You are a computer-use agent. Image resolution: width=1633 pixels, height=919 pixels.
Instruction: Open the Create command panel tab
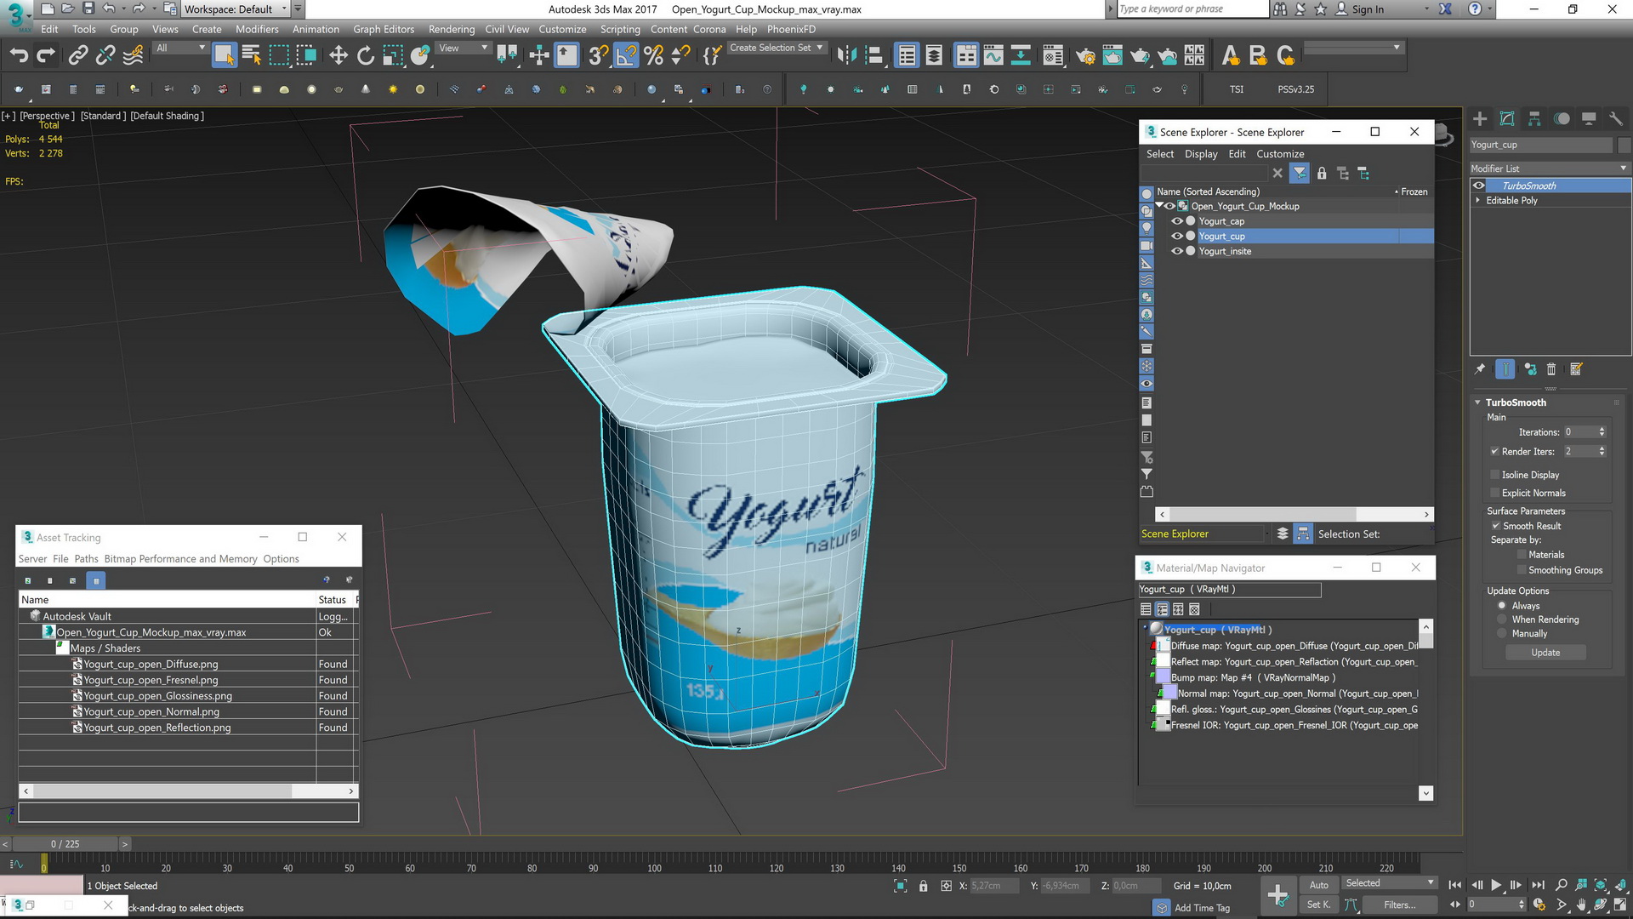click(1480, 119)
